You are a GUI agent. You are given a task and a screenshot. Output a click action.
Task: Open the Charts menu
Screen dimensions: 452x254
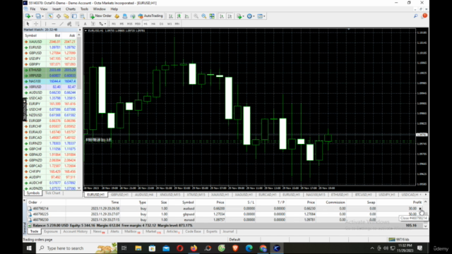coord(71,9)
